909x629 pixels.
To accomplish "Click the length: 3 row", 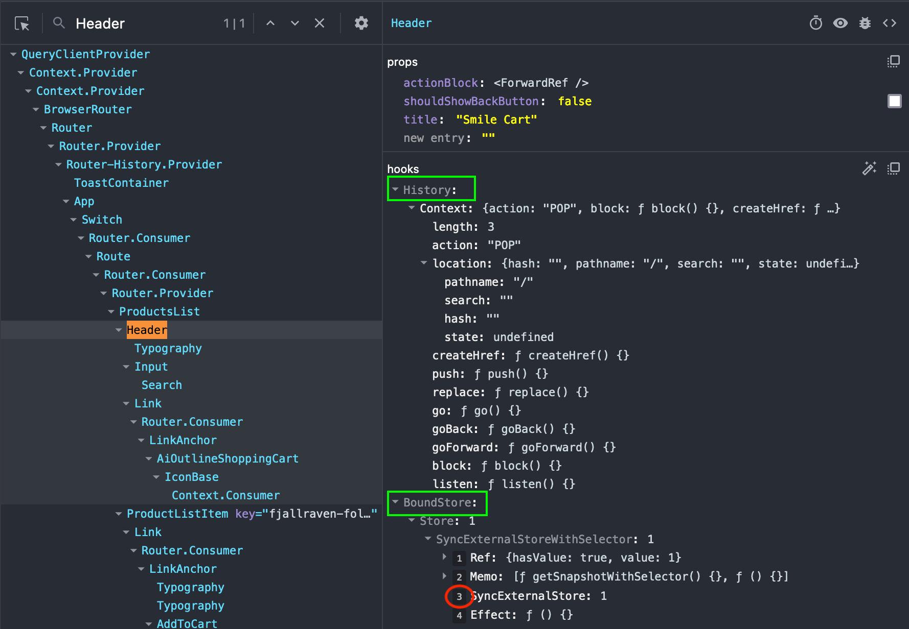I will [x=463, y=227].
